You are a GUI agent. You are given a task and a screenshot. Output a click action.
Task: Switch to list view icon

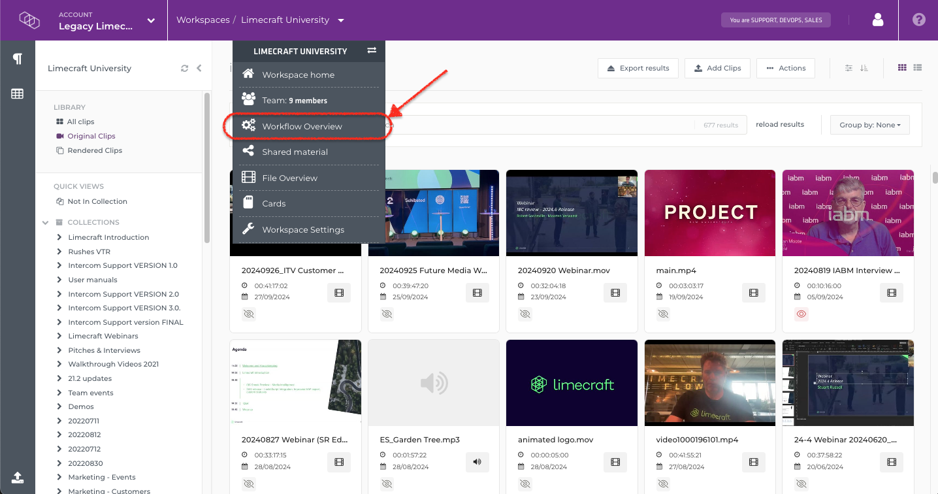point(918,68)
